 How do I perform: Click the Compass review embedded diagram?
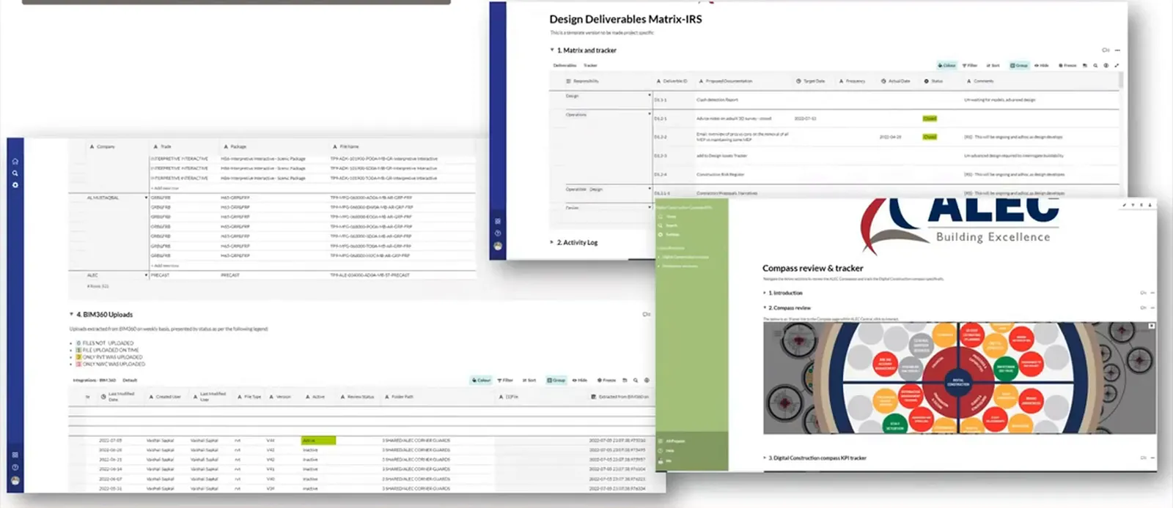click(959, 378)
